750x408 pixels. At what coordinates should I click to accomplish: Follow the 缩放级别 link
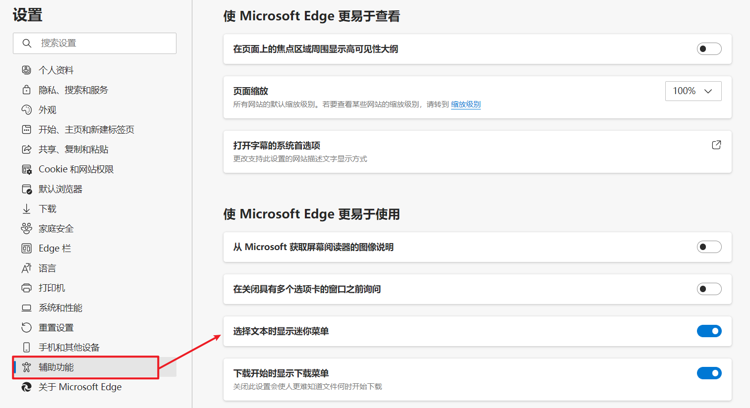coord(465,104)
